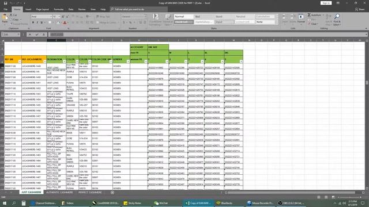Viewport: 369px width, 207px height.
Task: Click the Insert Function fx icon
Action: click(44, 34)
